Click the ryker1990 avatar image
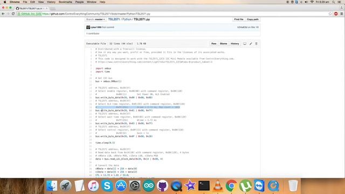 click(x=88, y=27)
